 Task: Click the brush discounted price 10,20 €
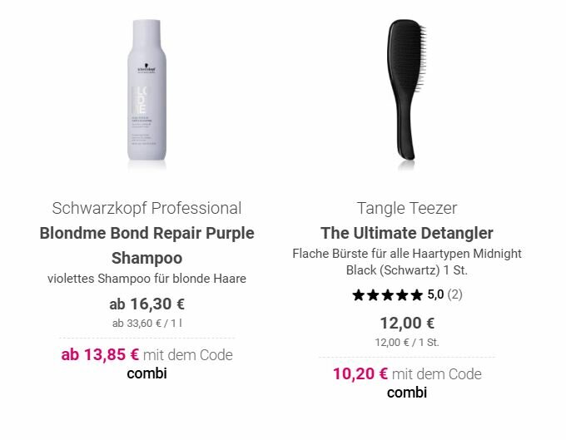(360, 374)
